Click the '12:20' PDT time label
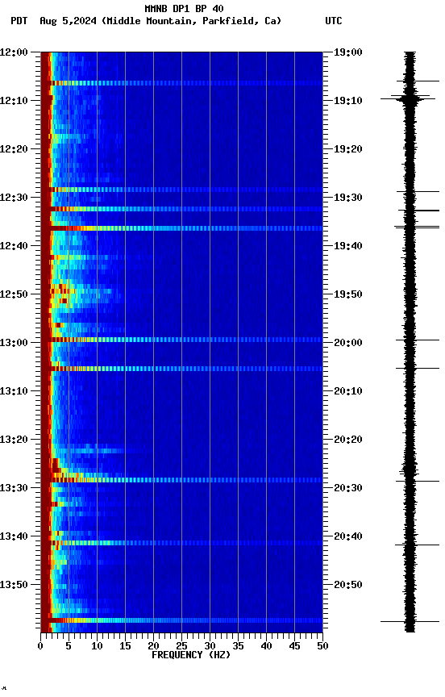This screenshot has height=697, width=445. pyautogui.click(x=14, y=149)
